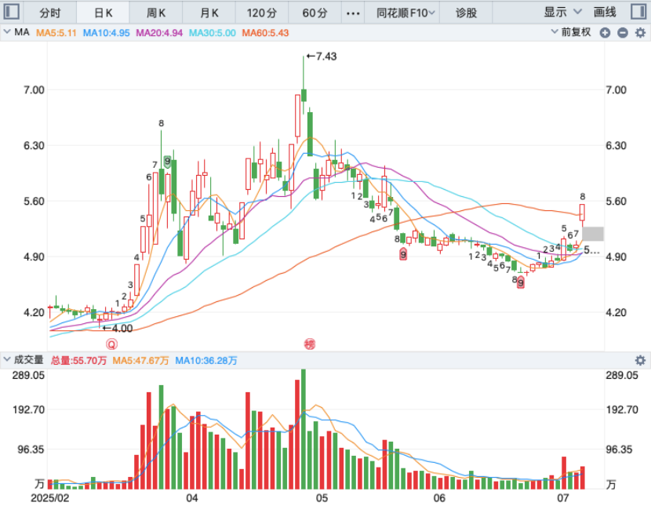
Task: Open 诊股 stock diagnosis
Action: [x=466, y=13]
